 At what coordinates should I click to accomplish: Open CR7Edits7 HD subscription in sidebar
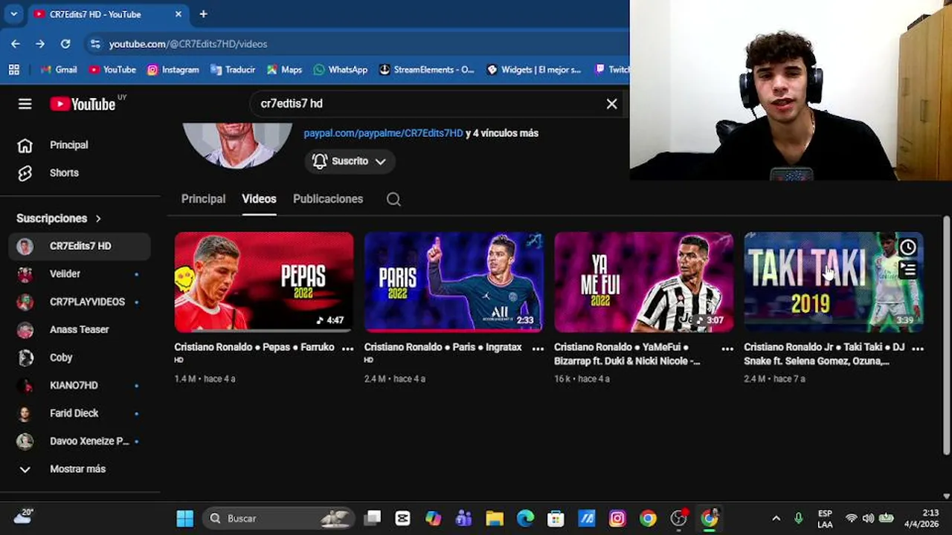pyautogui.click(x=80, y=246)
